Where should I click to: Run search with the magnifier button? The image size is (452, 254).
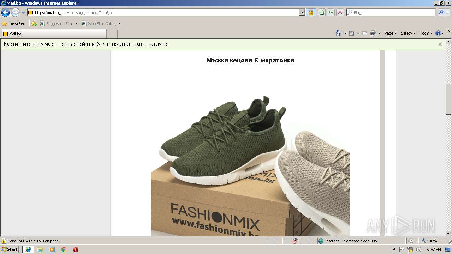441,12
